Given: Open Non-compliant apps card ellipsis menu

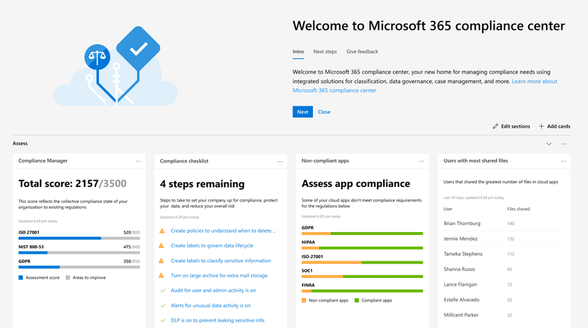Looking at the screenshot, I should [x=421, y=161].
